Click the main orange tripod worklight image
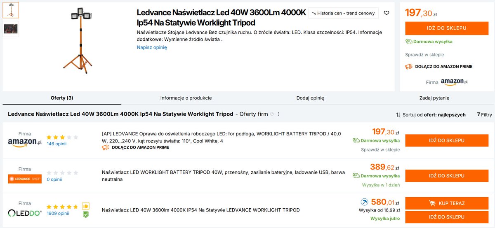This screenshot has height=228, width=495. (78, 41)
